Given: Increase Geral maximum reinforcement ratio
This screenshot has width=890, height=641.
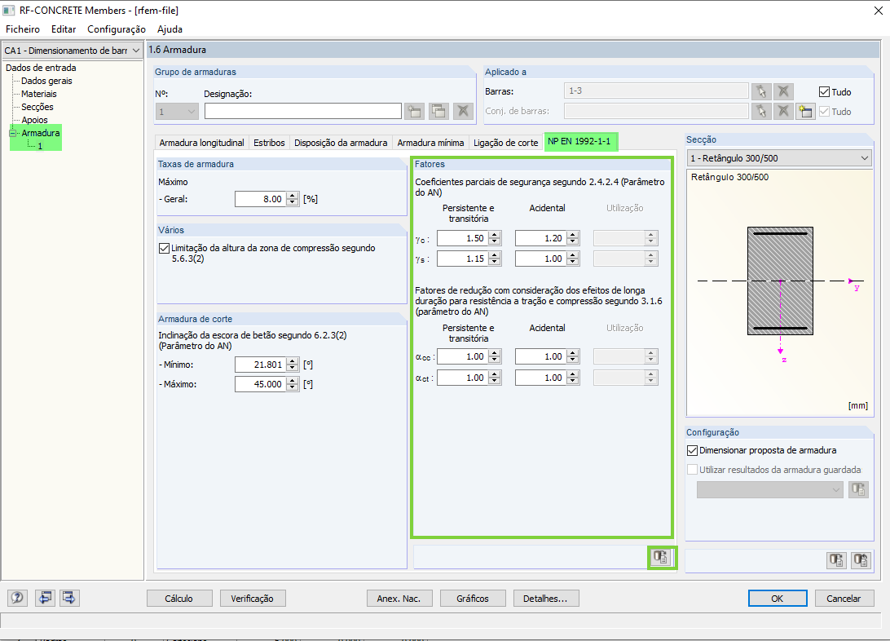Looking at the screenshot, I should pyautogui.click(x=293, y=195).
